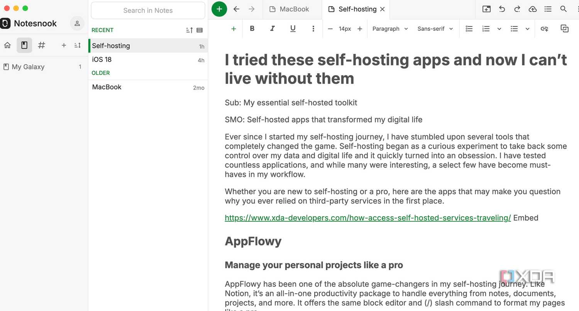Redo the last edit
579x311 pixels.
tap(517, 9)
